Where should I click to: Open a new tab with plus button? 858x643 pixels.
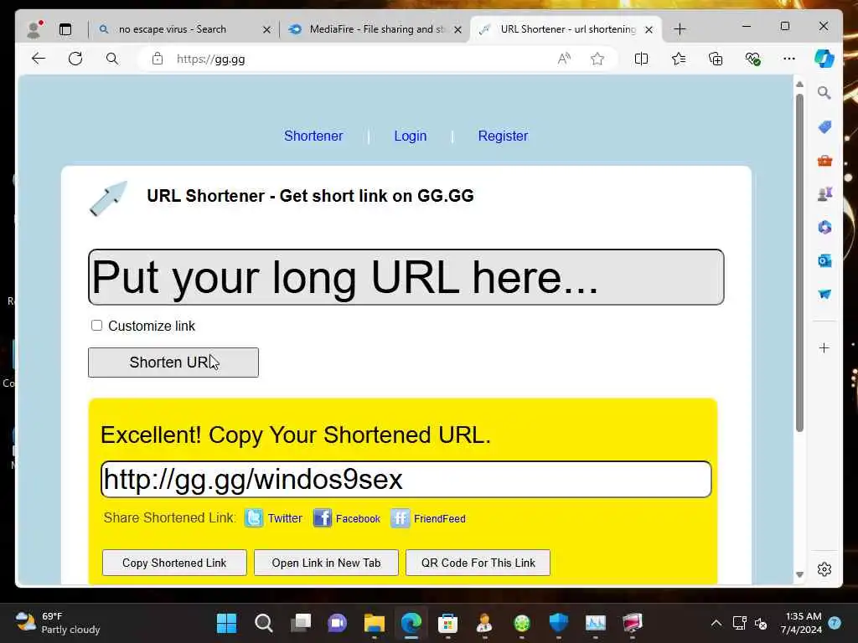[680, 29]
